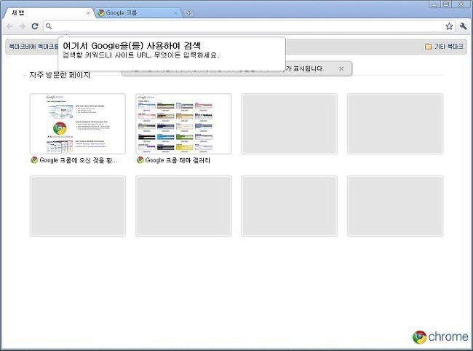Open a new tab with plus button
Image resolution: width=473 pixels, height=351 pixels.
point(189,13)
